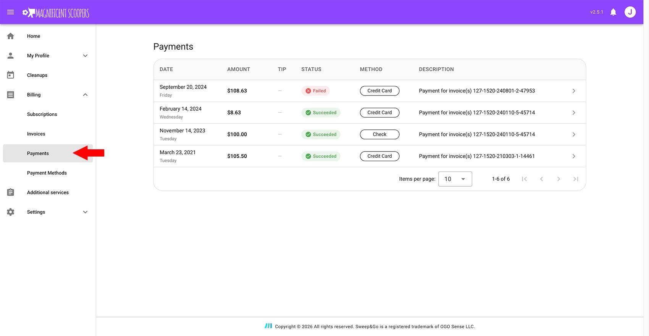Click the Cleanups calendar icon

pos(11,75)
